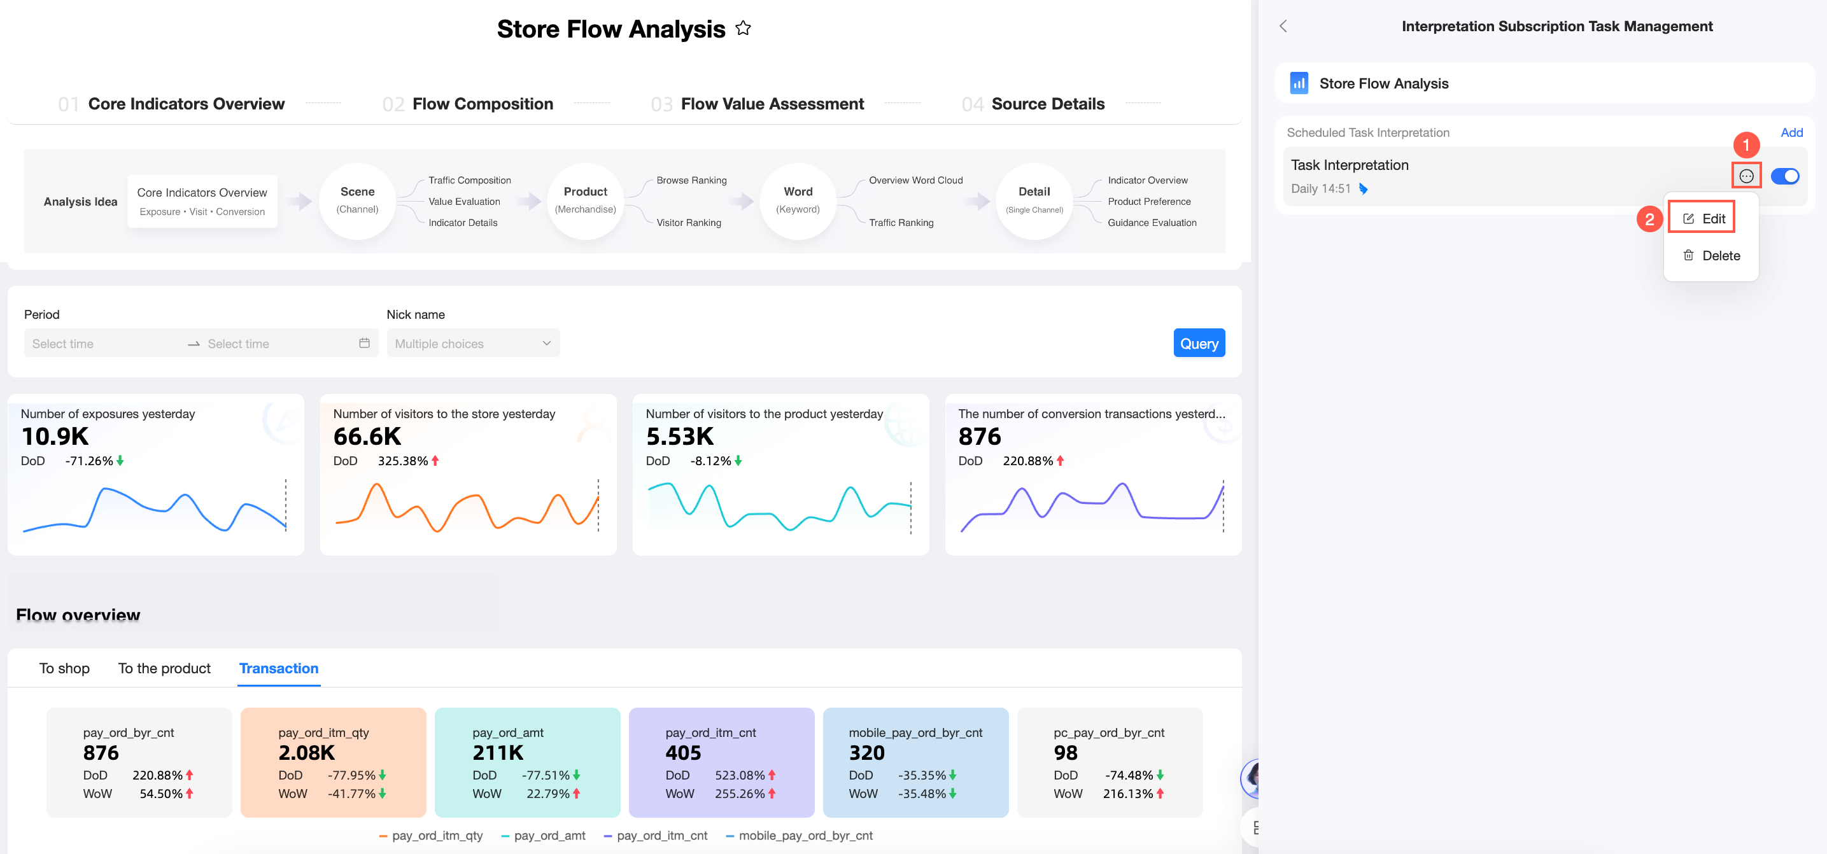The width and height of the screenshot is (1827, 854).
Task: Go back using panel left chevron
Action: point(1283,26)
